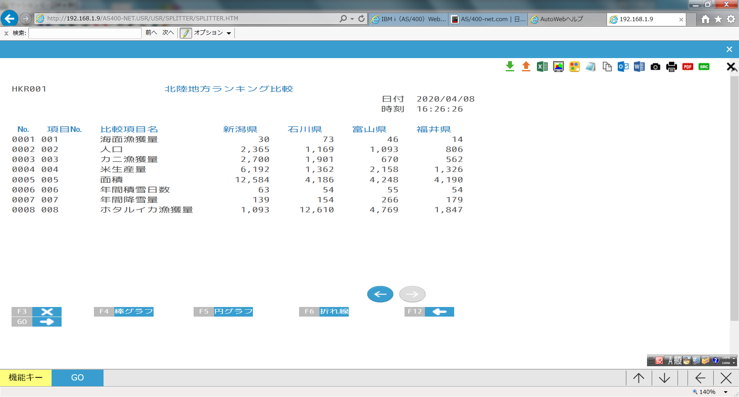Click the 検索 text input field

pos(85,33)
